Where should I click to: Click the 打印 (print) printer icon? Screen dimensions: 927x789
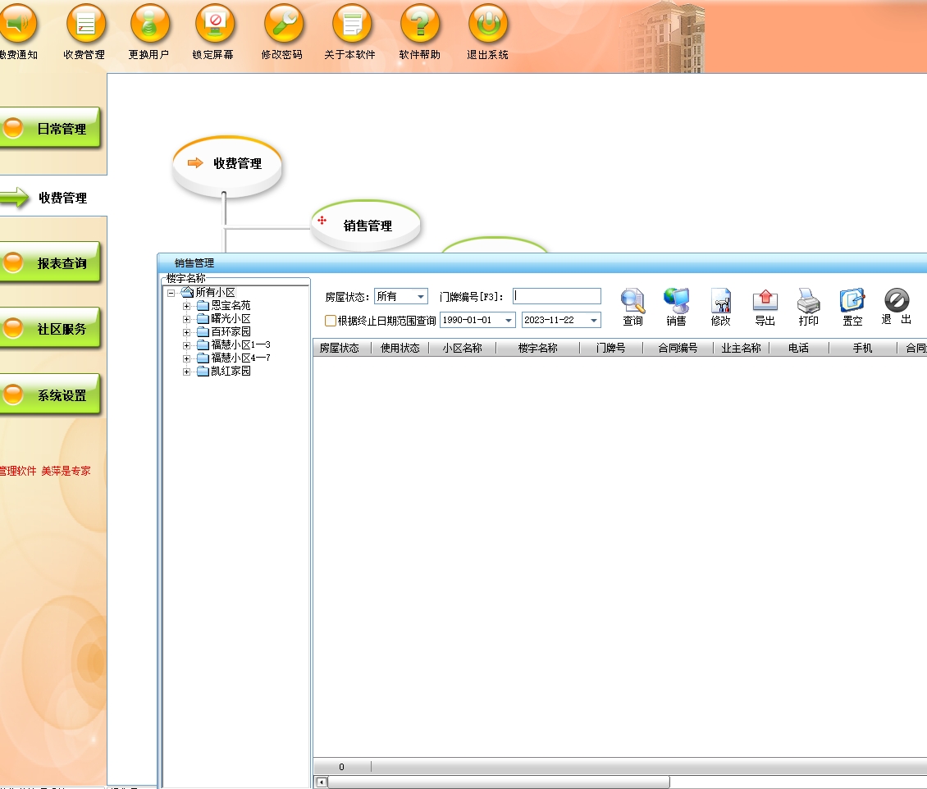(x=808, y=302)
